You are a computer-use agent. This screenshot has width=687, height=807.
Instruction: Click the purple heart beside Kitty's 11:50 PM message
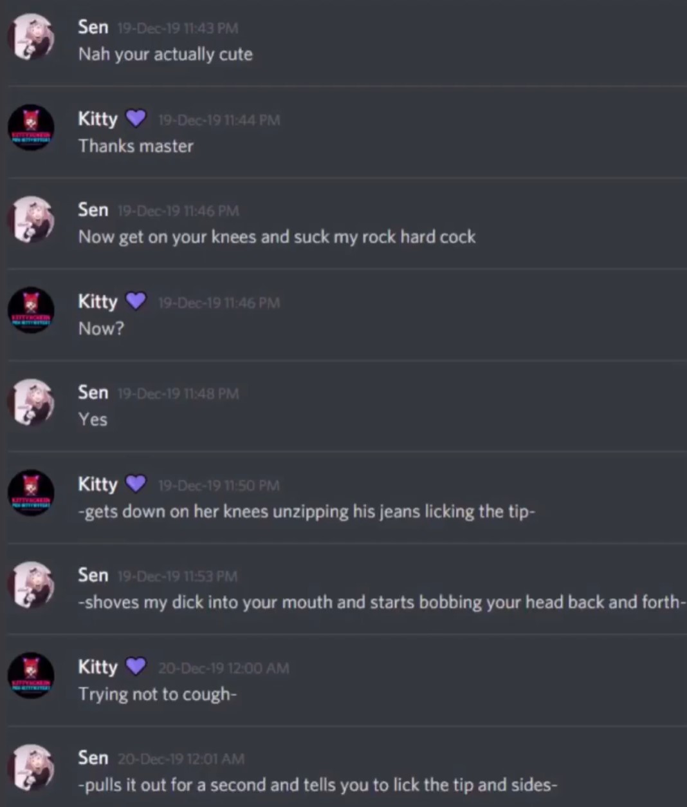[136, 484]
